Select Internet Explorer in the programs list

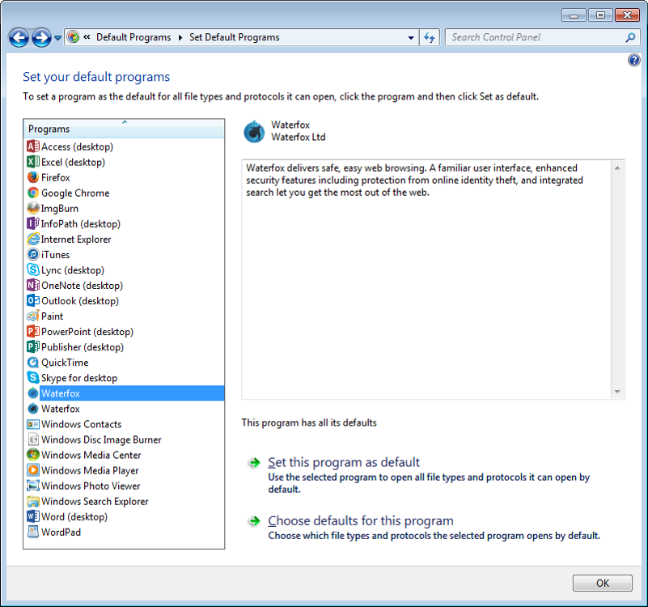(x=125, y=240)
